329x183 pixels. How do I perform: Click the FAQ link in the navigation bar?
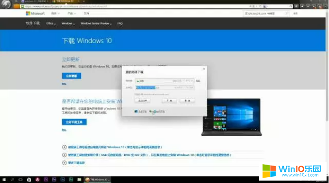tap(120, 23)
